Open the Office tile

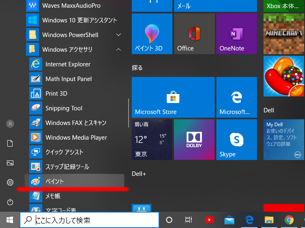tap(194, 34)
